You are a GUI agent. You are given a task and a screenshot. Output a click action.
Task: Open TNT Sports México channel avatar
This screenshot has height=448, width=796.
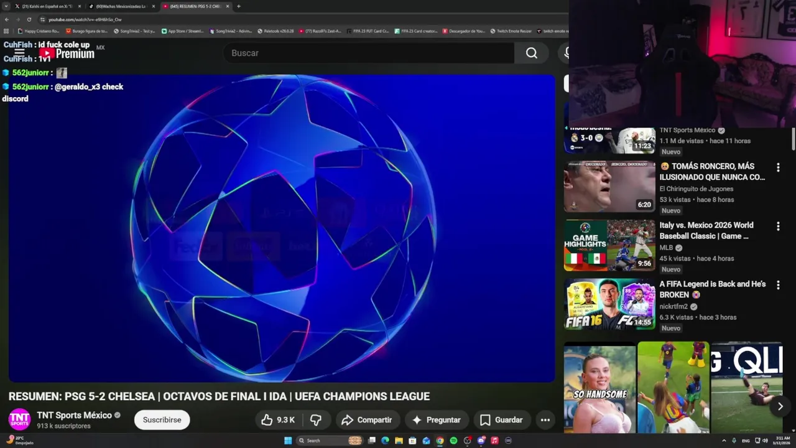tap(19, 419)
